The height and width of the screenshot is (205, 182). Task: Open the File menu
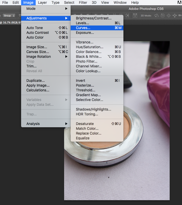tap(5, 3)
